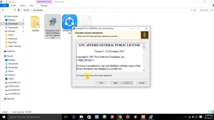Launch Microsoft Edge from the taskbar
This screenshot has height=120, width=214.
(74, 117)
